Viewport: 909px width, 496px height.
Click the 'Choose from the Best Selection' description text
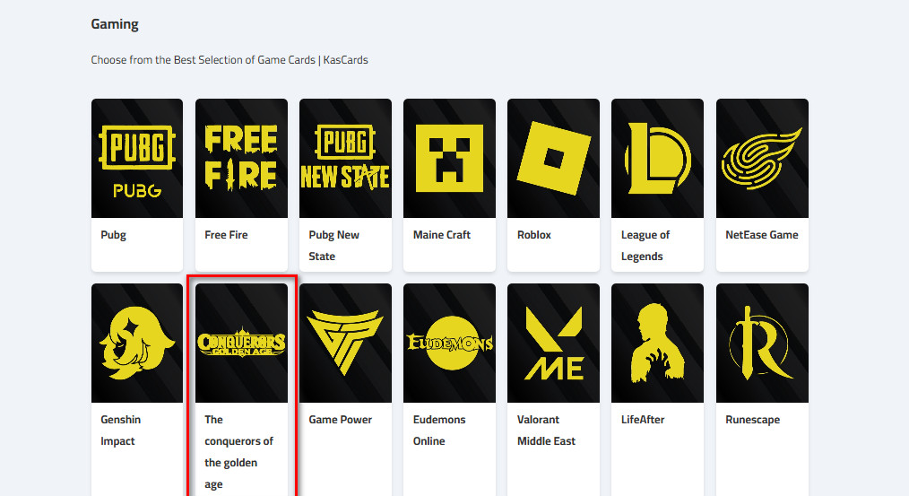coord(229,60)
